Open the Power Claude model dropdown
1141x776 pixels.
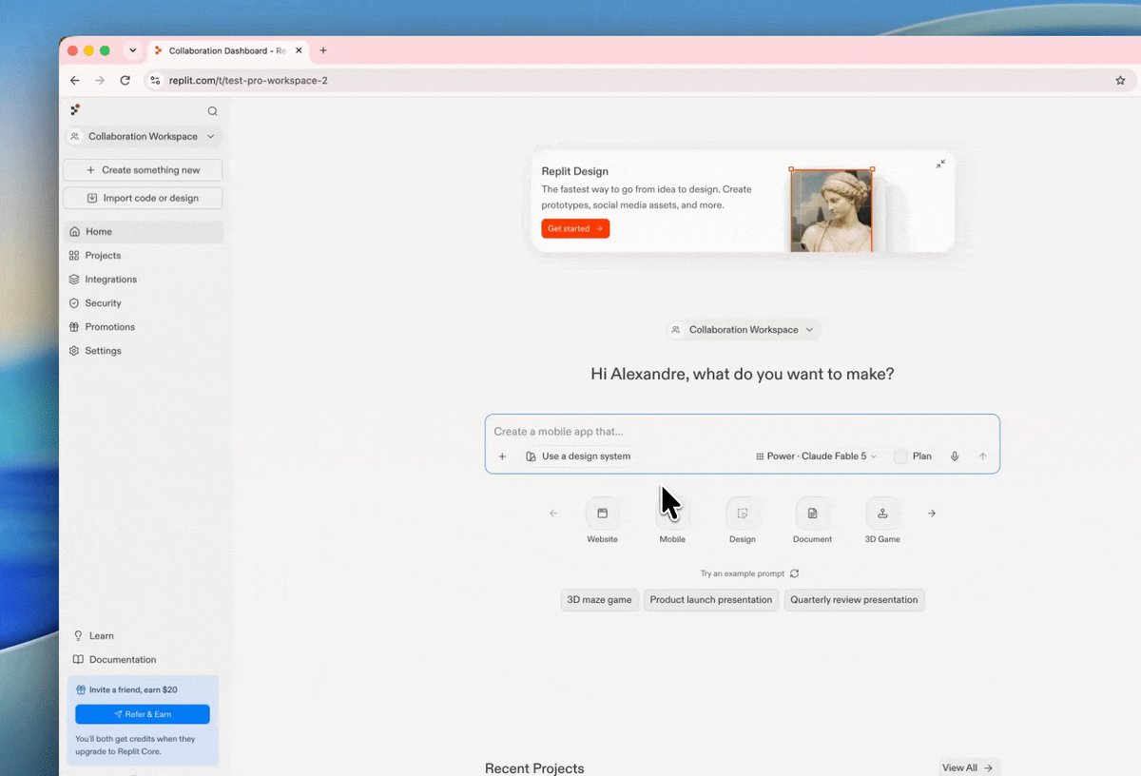point(817,456)
